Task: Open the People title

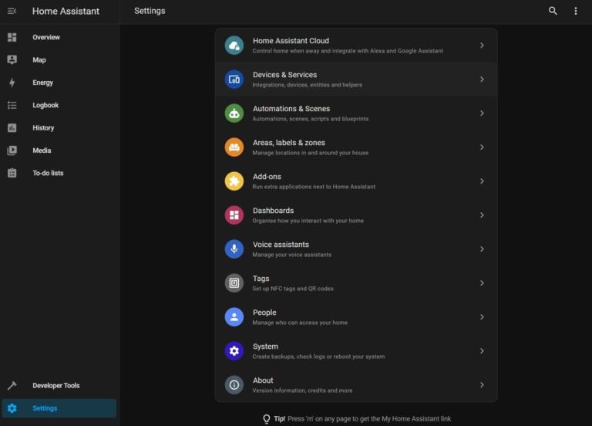Action: (x=264, y=313)
